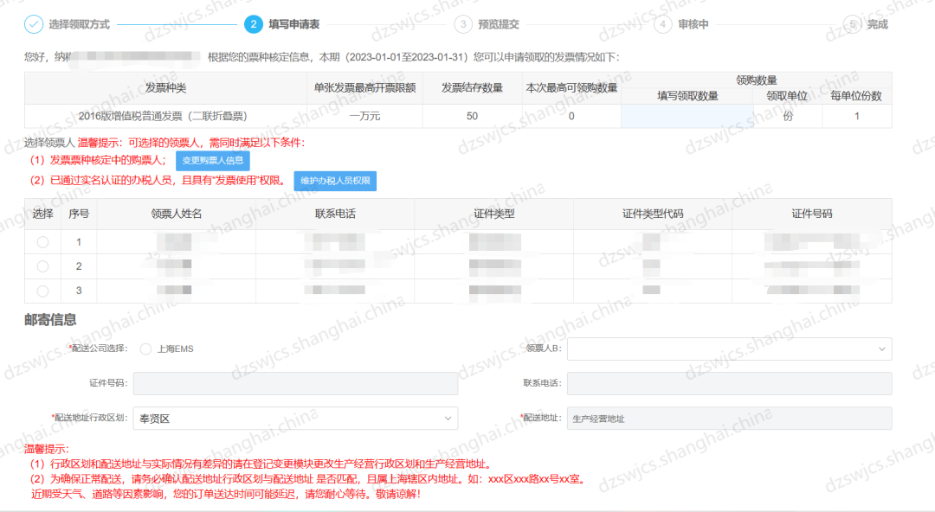Screen dimensions: 935x512
Task: Click the 完成 step label
Action: point(878,24)
